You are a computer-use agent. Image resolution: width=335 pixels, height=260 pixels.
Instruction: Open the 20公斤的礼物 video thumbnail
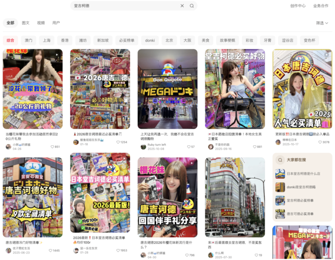(33, 89)
